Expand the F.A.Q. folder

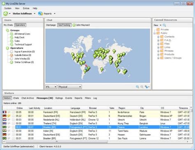pyautogui.click(x=158, y=40)
